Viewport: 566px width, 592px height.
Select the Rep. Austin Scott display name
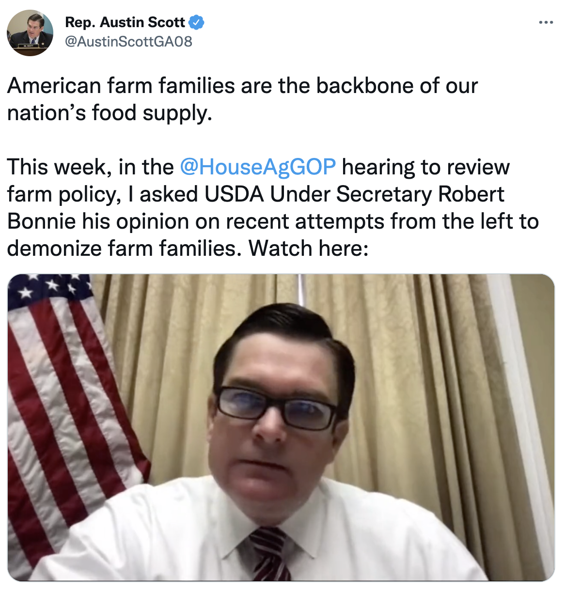[125, 22]
